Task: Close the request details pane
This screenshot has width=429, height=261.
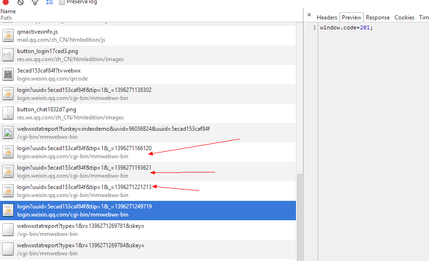Action: click(x=309, y=15)
